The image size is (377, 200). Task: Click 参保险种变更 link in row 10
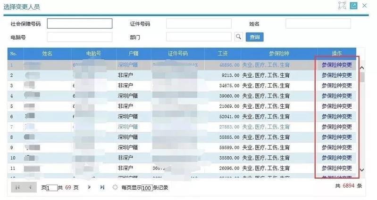point(336,158)
